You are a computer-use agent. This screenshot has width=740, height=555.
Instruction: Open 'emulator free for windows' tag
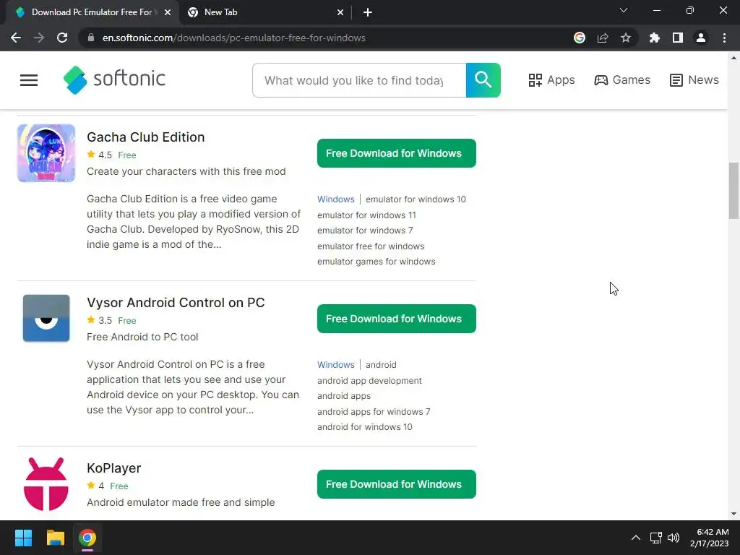pos(371,246)
